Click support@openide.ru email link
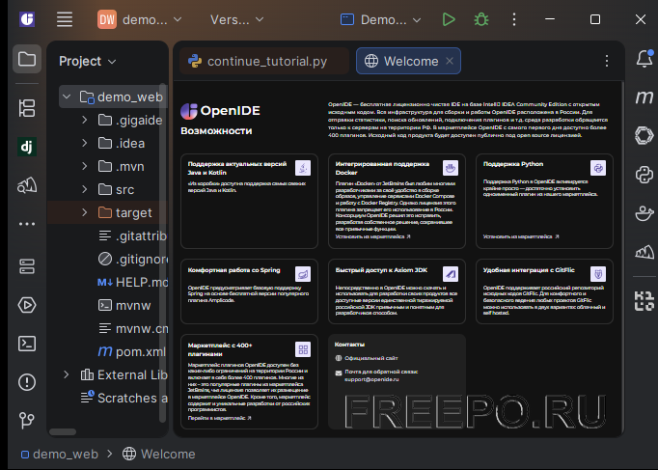The width and height of the screenshot is (658, 470). (x=371, y=379)
